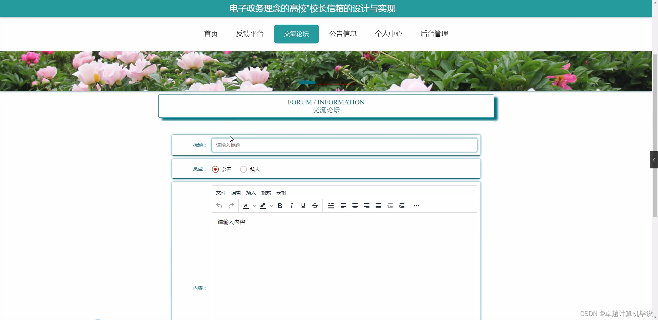Viewport: 658px width, 320px height.
Task: Select the 私人 type radio button
Action: pos(243,169)
